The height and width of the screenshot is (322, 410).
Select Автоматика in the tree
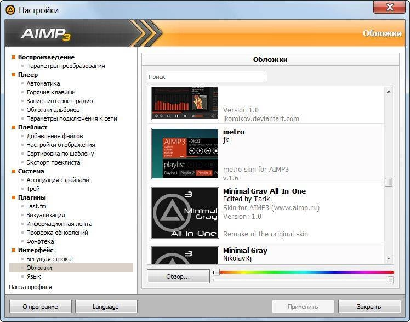pos(43,83)
